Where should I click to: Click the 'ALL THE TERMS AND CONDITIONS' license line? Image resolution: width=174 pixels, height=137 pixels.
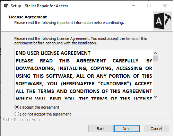tap(84, 91)
